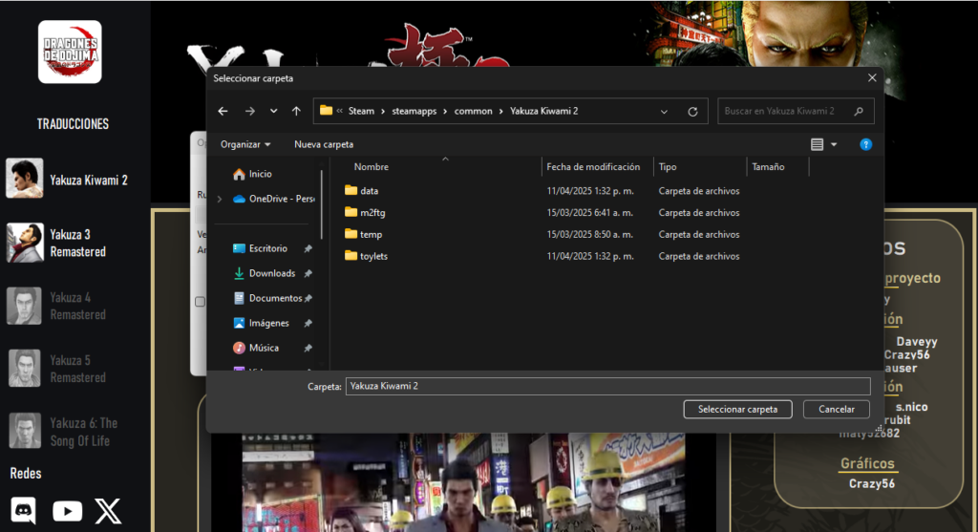The width and height of the screenshot is (978, 532).
Task: Refresh the Yakuza Kiwami 2 folder
Action: tap(692, 112)
